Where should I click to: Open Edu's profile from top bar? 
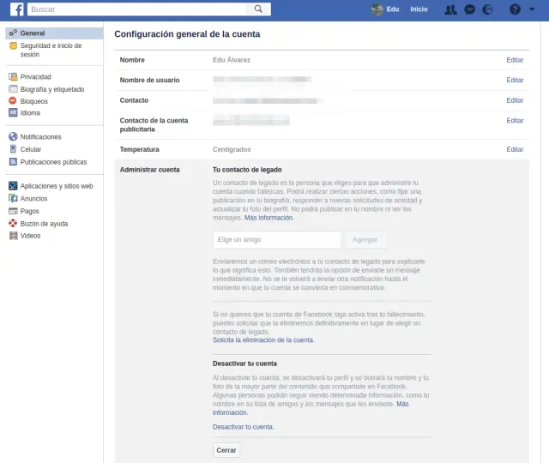(x=387, y=9)
